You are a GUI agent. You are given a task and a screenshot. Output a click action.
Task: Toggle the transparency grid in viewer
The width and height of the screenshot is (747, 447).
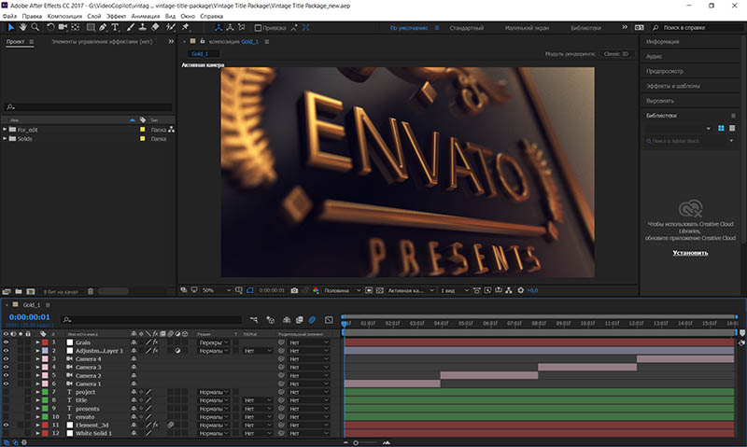tap(380, 290)
